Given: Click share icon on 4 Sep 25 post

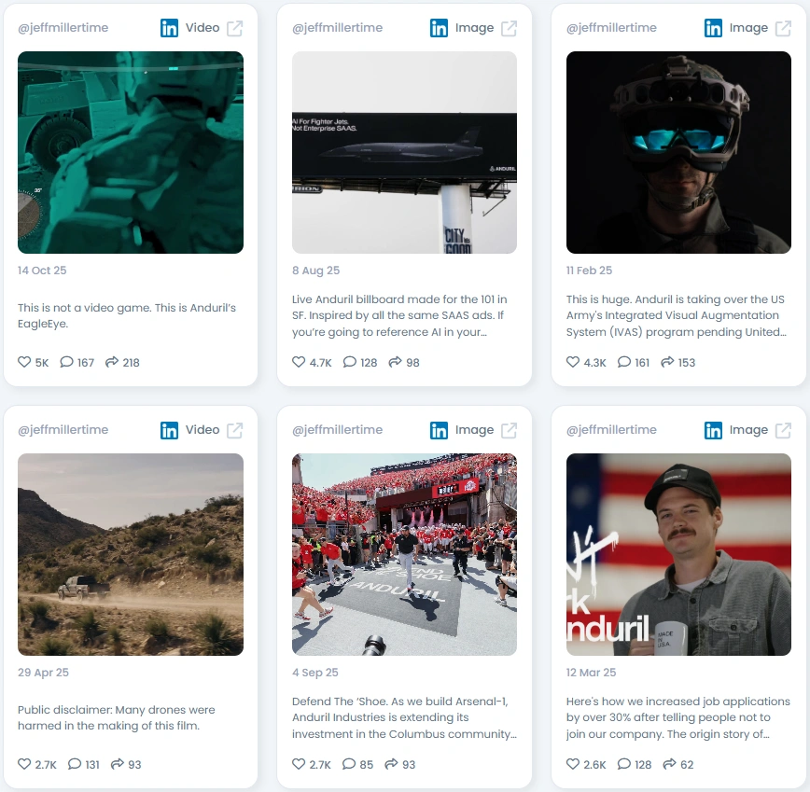Looking at the screenshot, I should (x=392, y=764).
